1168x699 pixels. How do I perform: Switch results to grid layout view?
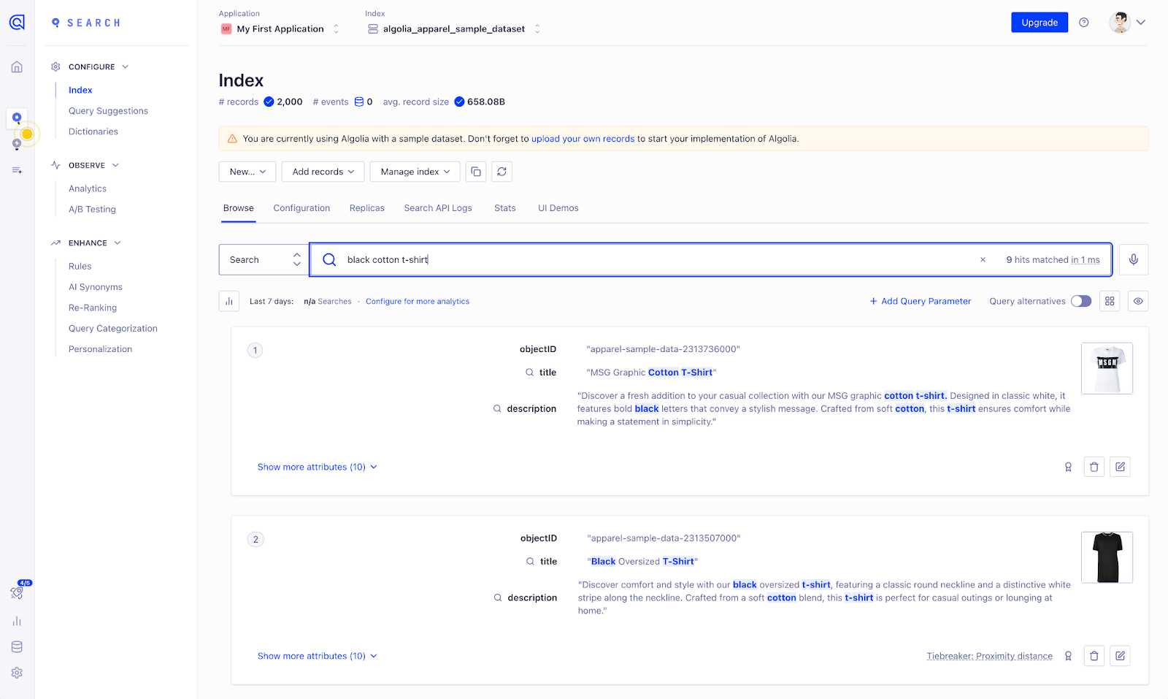pos(1109,301)
